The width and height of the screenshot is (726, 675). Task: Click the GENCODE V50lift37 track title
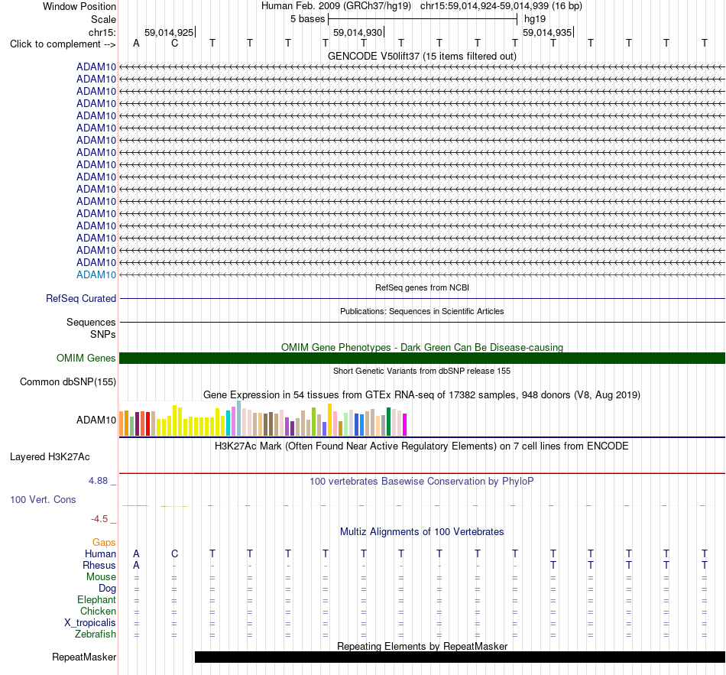pos(423,56)
